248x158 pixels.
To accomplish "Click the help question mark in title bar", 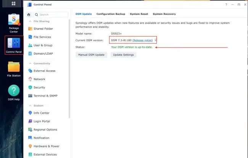I will pyautogui.click(x=226, y=5).
